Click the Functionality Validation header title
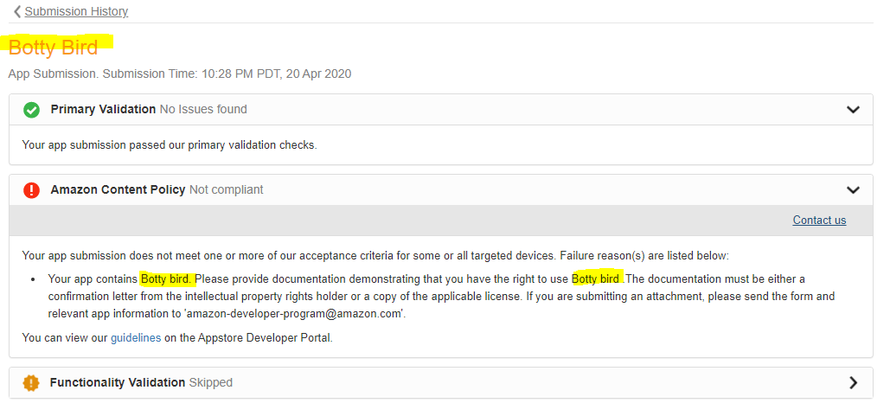Image resolution: width=890 pixels, height=416 pixels. point(118,383)
